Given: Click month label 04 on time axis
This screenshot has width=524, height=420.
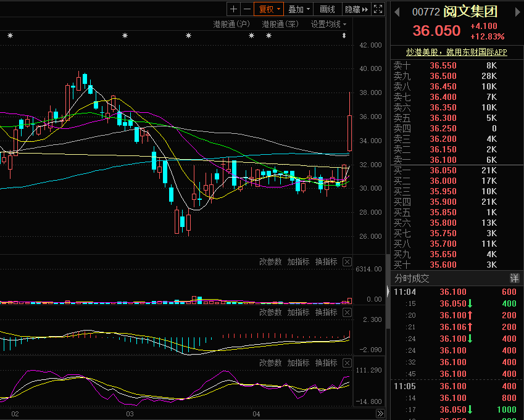Looking at the screenshot, I should (x=256, y=414).
